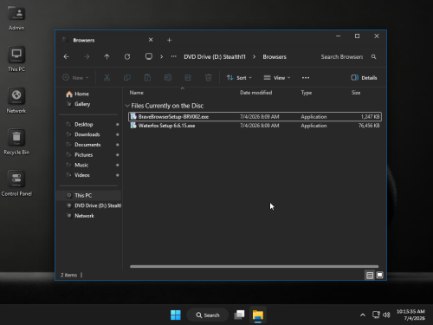Sort by Type column header

pos(307,93)
